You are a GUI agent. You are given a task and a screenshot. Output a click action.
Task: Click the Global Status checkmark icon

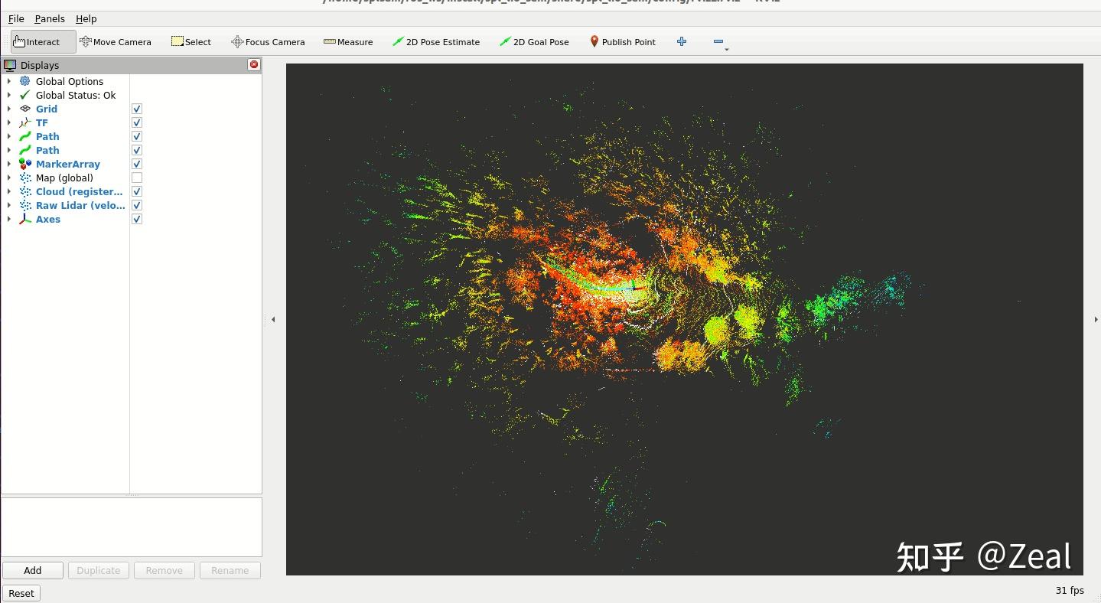tap(25, 95)
